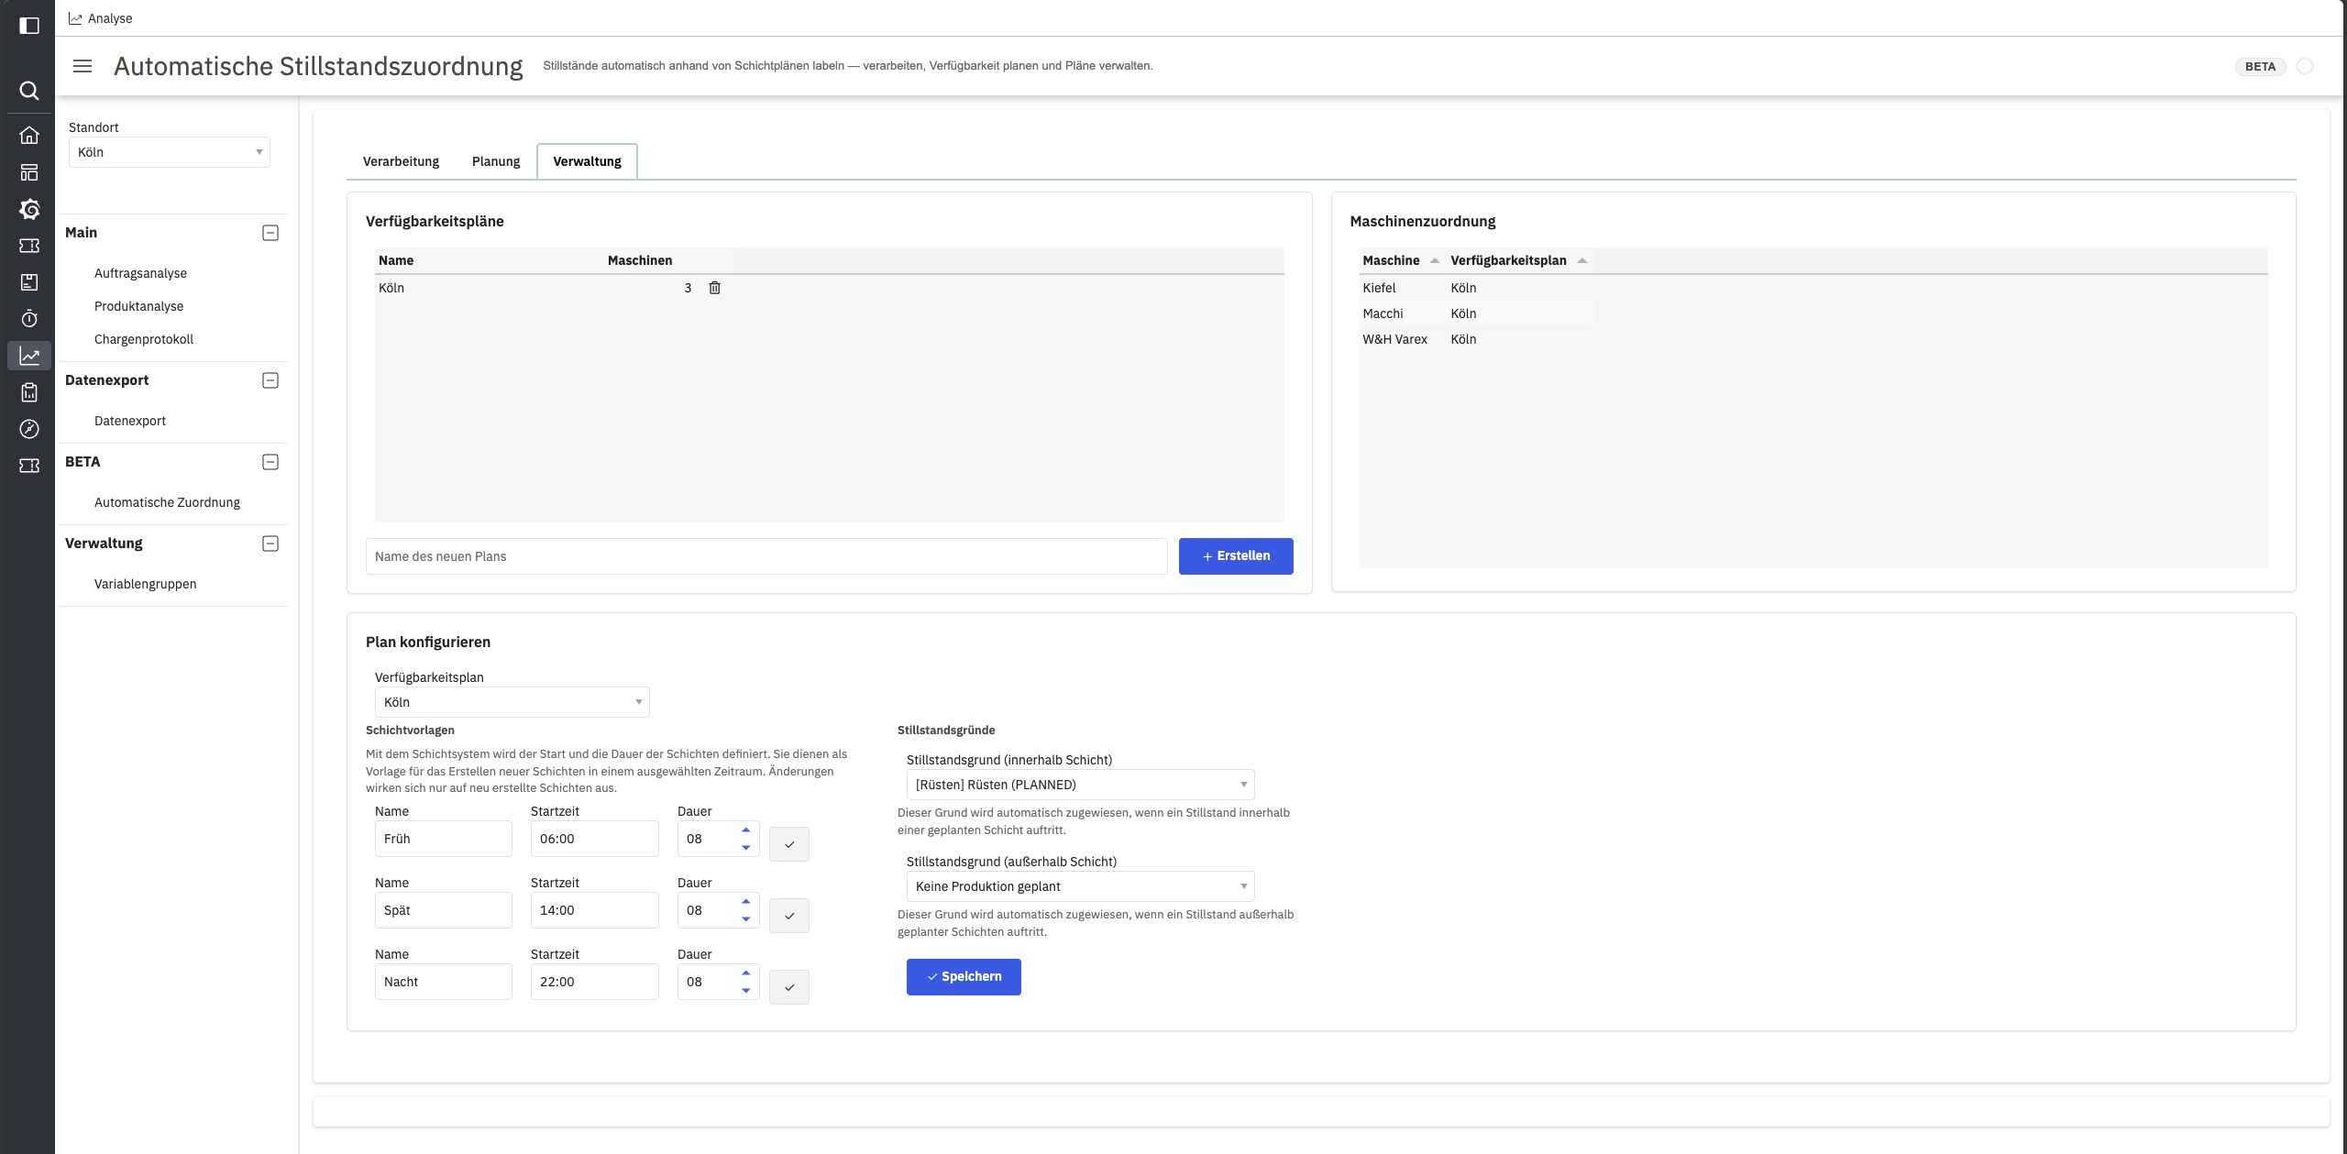The width and height of the screenshot is (2347, 1154).
Task: Open the Verfügbarkeitsplan dropdown in Plan konfigurieren
Action: 512,702
